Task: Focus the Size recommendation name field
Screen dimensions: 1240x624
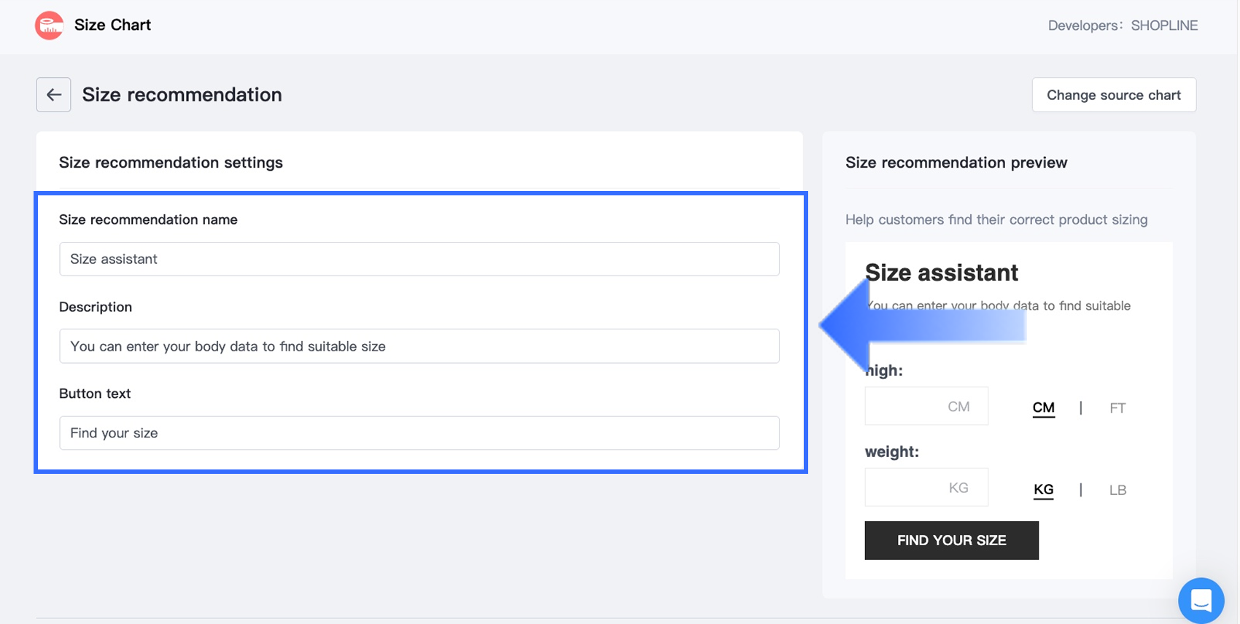Action: point(419,259)
